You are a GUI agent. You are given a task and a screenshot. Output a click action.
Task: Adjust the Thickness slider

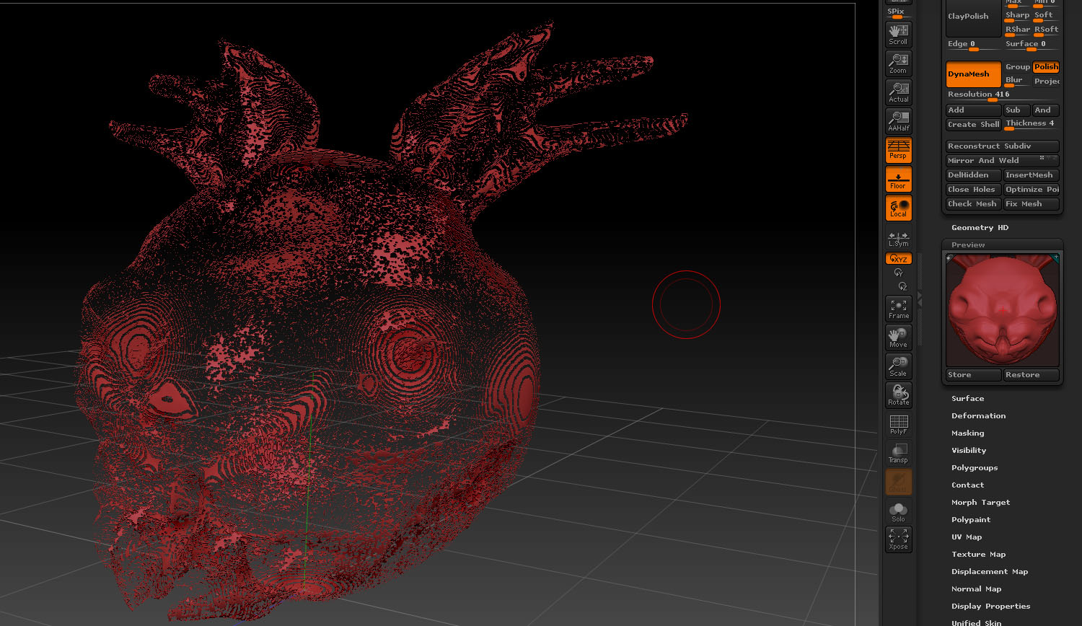[1032, 124]
